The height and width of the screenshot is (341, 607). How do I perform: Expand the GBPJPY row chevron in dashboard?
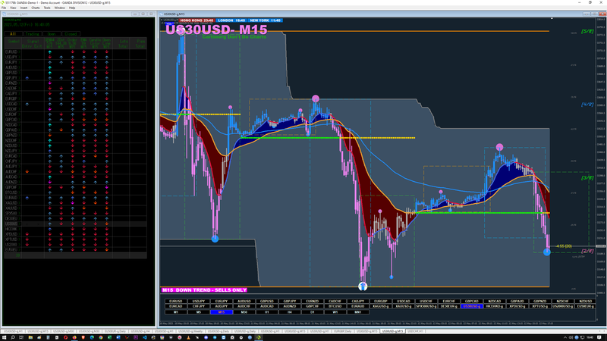coord(20,78)
